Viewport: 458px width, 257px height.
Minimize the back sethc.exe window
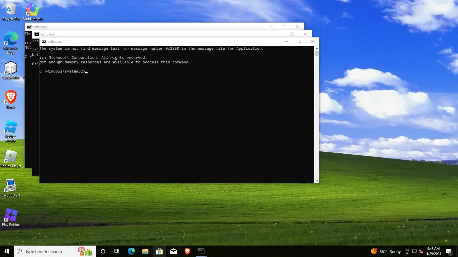[271, 27]
